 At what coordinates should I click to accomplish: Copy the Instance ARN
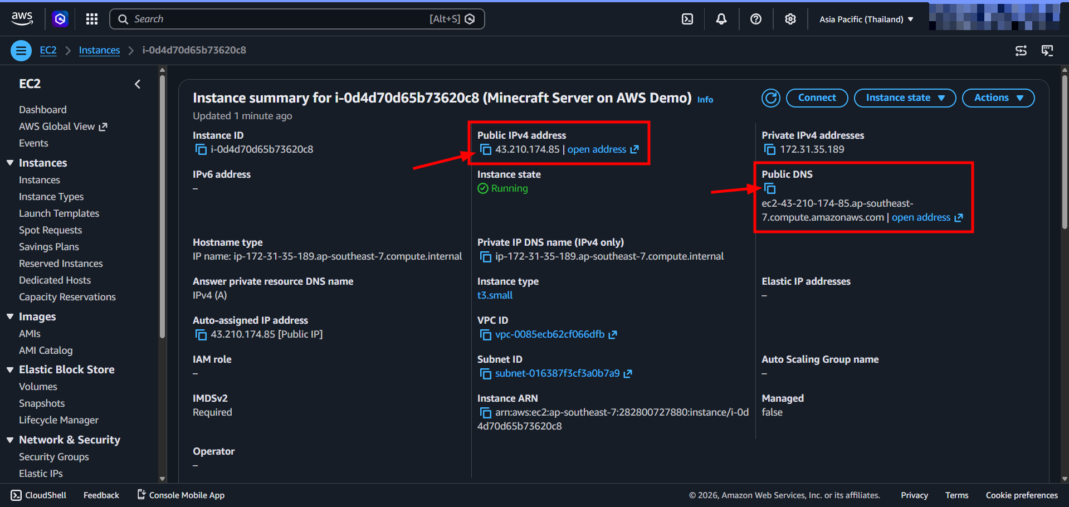(x=486, y=412)
